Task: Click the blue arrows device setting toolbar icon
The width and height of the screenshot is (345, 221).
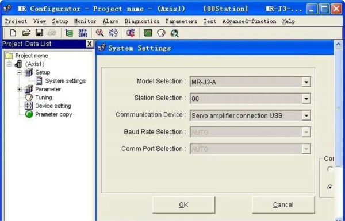Action: click(113, 33)
